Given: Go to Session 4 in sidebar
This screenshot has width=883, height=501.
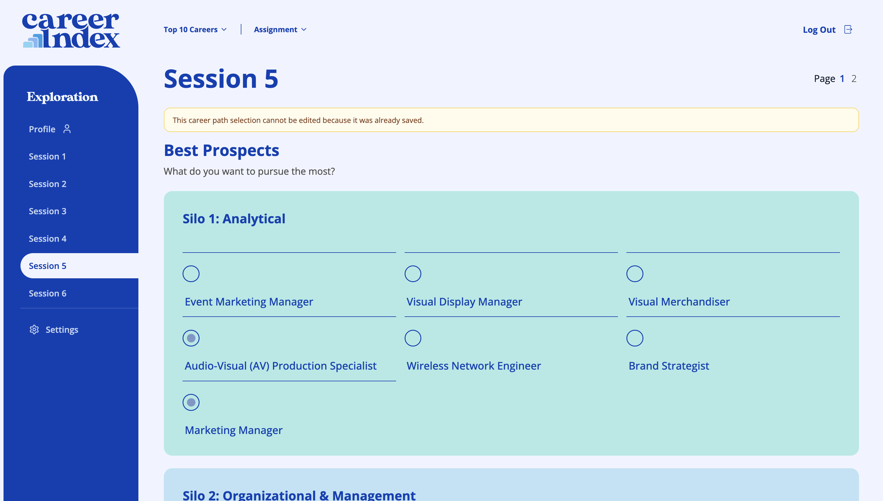Looking at the screenshot, I should click(47, 239).
